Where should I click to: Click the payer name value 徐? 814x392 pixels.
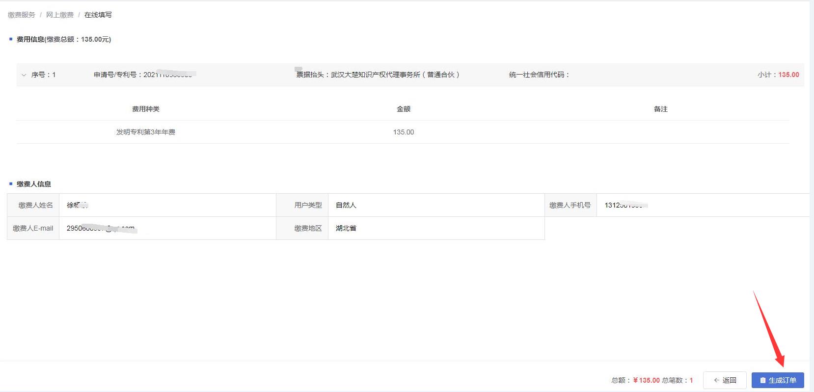click(x=77, y=205)
